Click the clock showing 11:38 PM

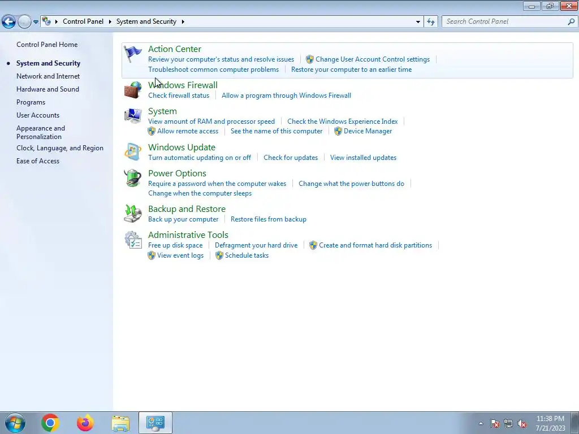[x=550, y=419]
